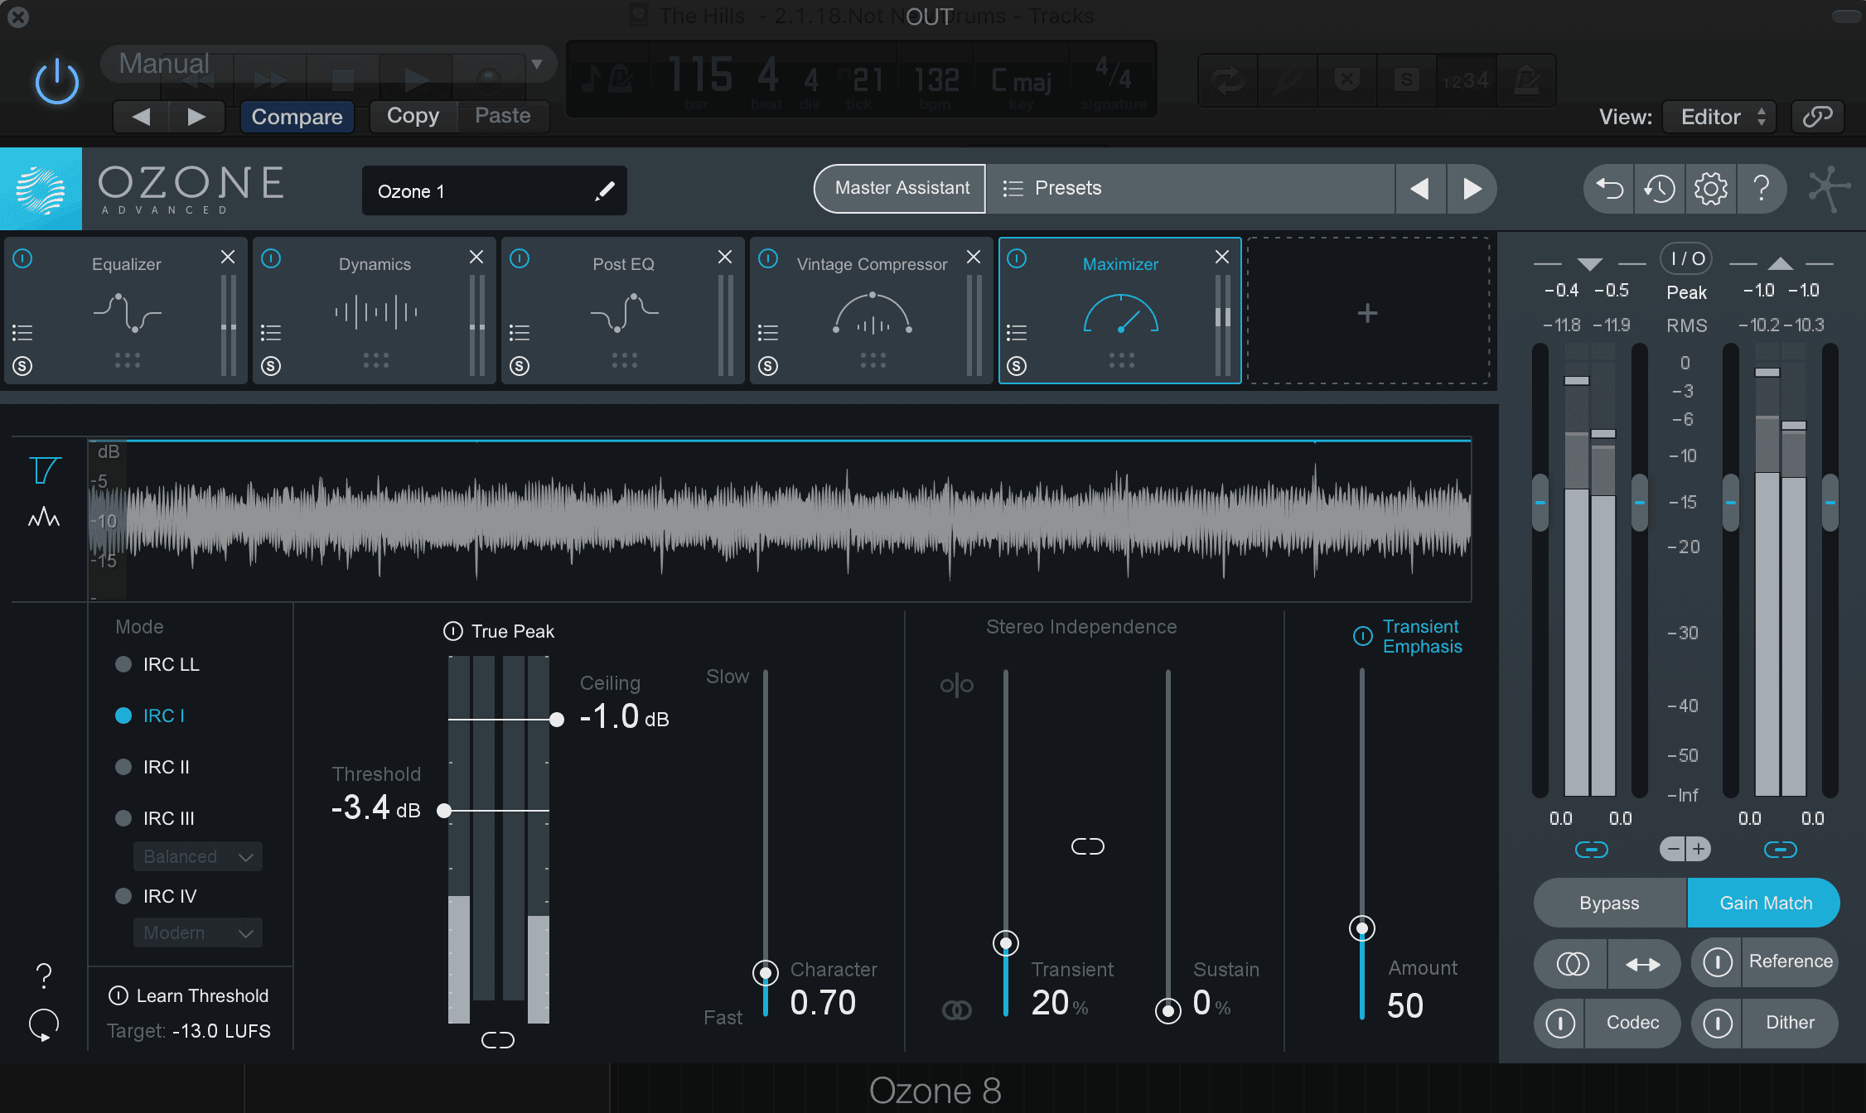Open the Post EQ module preset list
The image size is (1866, 1113).
(x=520, y=333)
